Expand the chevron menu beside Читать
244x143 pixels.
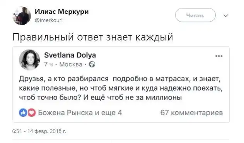[226, 16]
